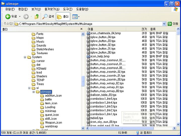The height and width of the screenshot is (136, 181).
Task: Select the item_icon folder icon
Action: click(42, 104)
